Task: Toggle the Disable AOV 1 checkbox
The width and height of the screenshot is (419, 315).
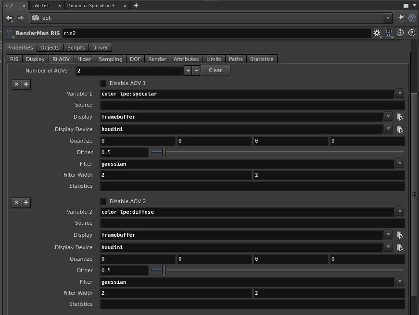Action: pyautogui.click(x=103, y=84)
